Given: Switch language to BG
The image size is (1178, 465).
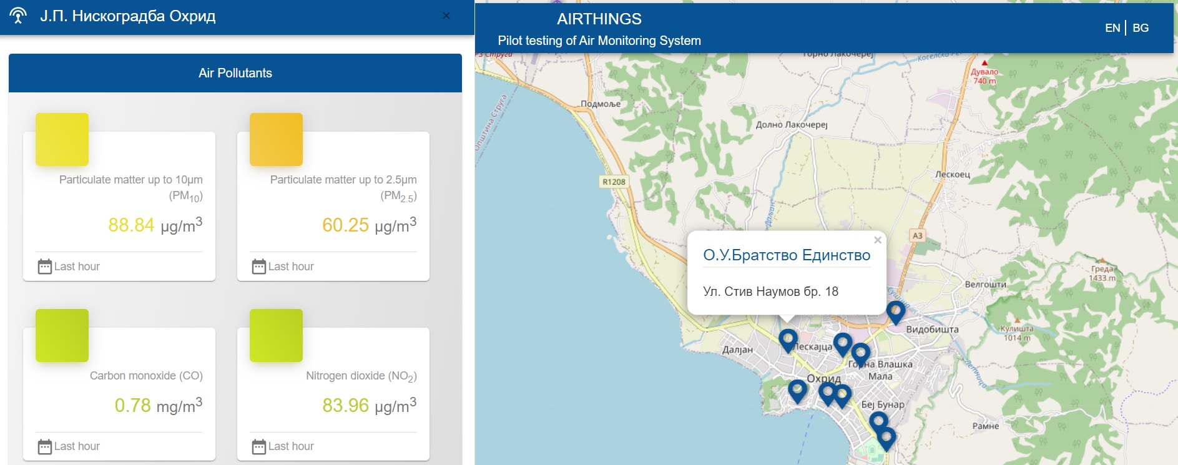Looking at the screenshot, I should click(x=1141, y=28).
